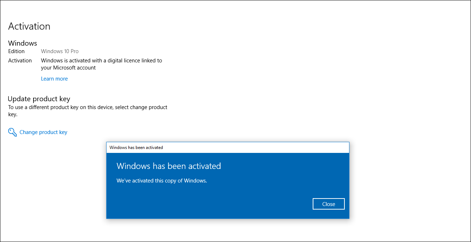This screenshot has width=471, height=242.
Task: Click the Activation row label
Action: pos(20,61)
